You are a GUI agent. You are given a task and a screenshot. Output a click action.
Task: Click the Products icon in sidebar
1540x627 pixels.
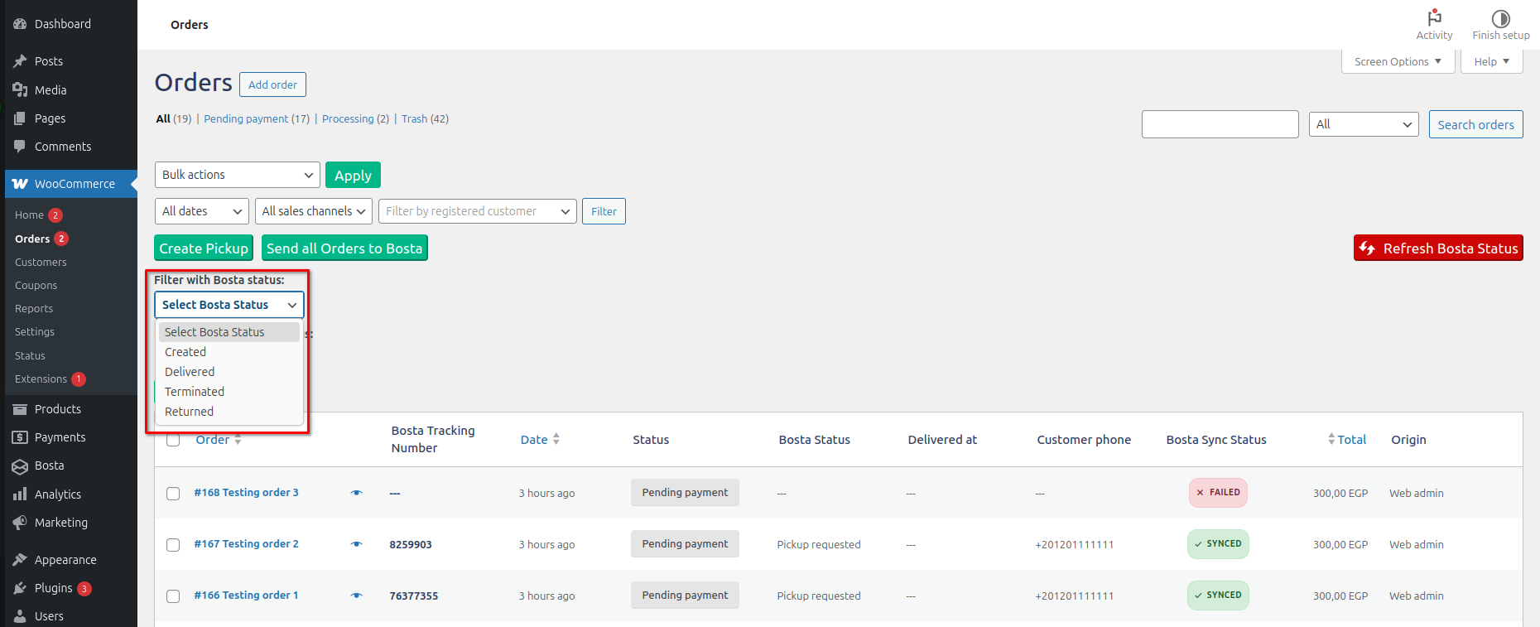[20, 409]
